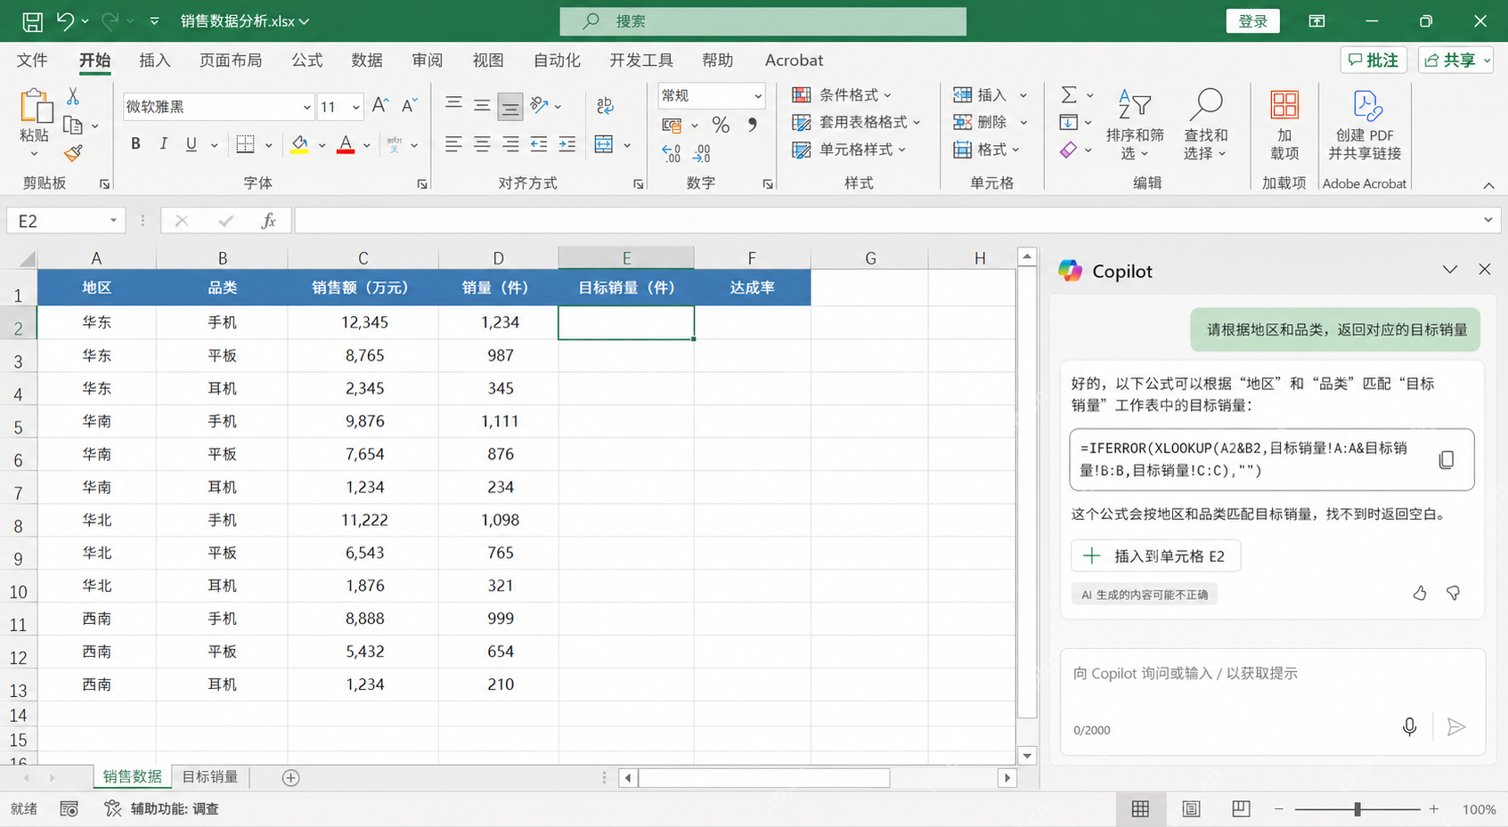Expand the formula bar
The image size is (1508, 827).
click(x=1488, y=221)
